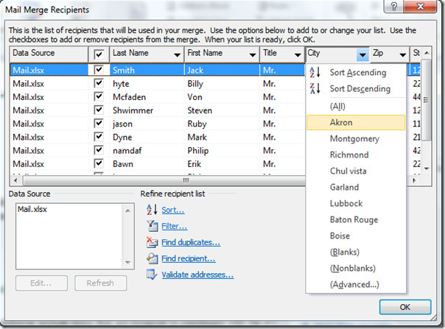Click the Validate addresses icon
This screenshot has width=445, height=329.
(153, 275)
